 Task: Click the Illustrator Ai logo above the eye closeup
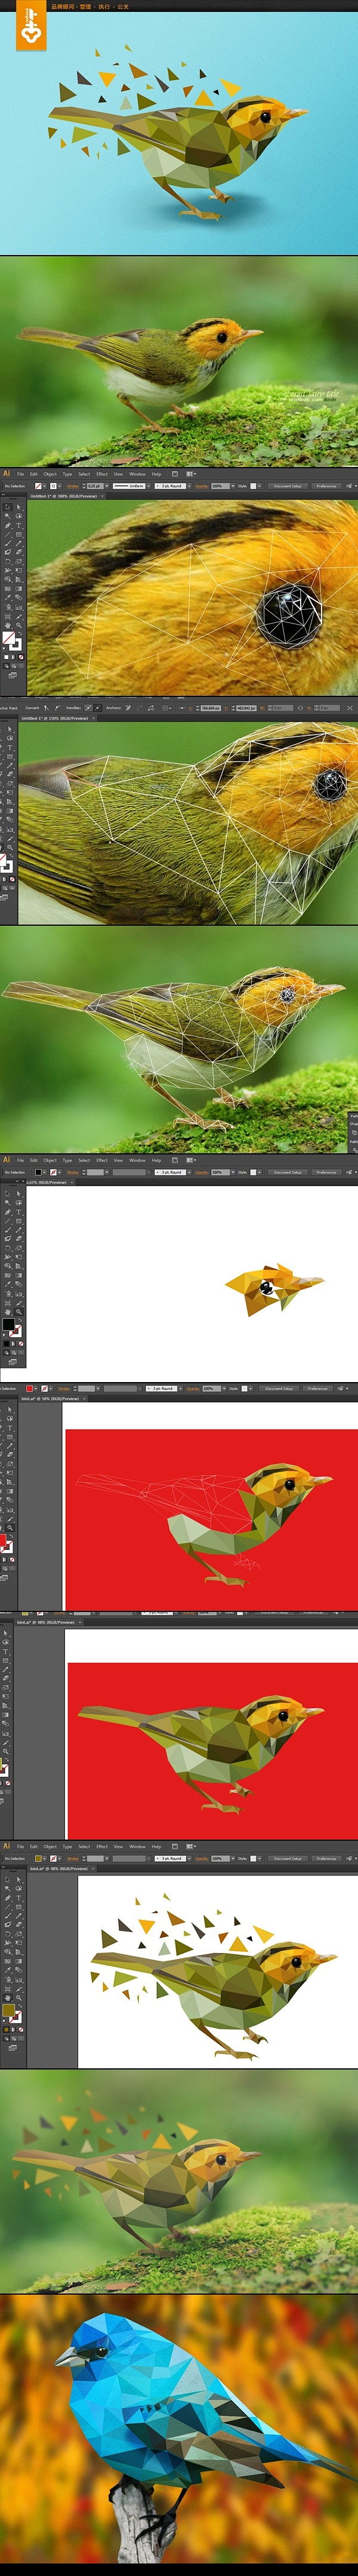[7, 474]
